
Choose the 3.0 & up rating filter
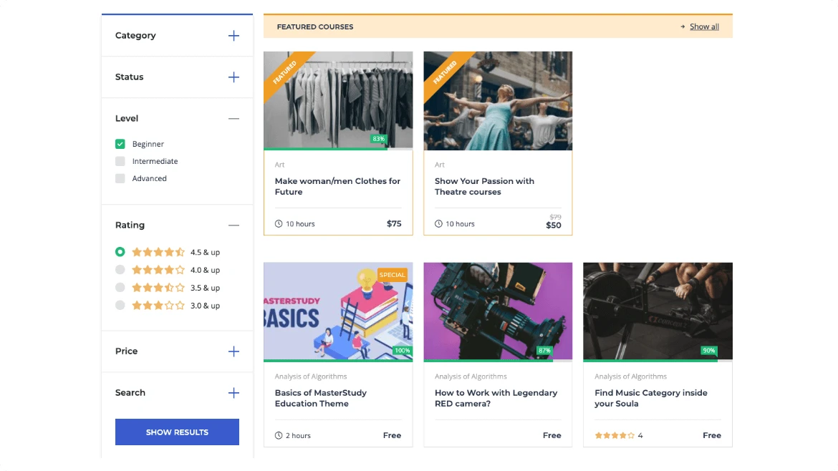[x=120, y=306]
